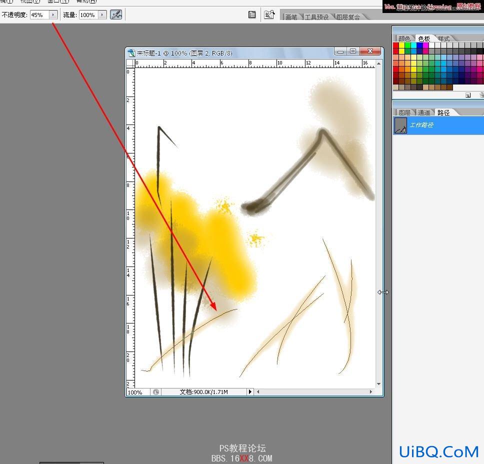Open the brushes palette toggle icon

pos(252,14)
